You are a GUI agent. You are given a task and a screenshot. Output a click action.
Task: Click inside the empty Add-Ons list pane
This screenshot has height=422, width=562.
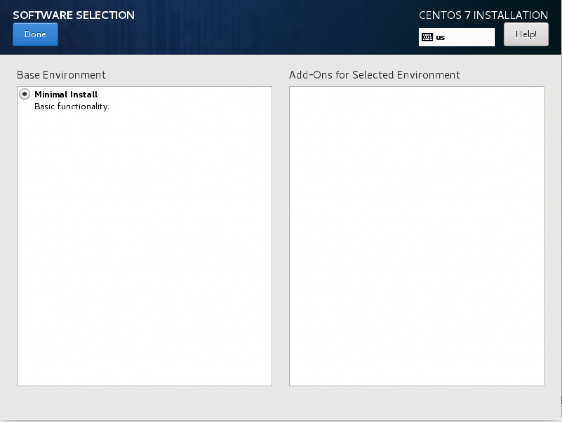point(416,236)
